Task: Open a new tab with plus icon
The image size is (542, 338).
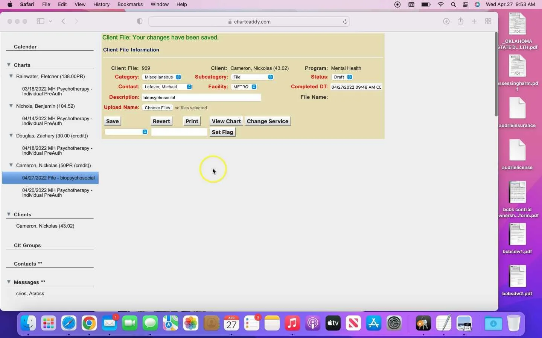Action: point(474,21)
